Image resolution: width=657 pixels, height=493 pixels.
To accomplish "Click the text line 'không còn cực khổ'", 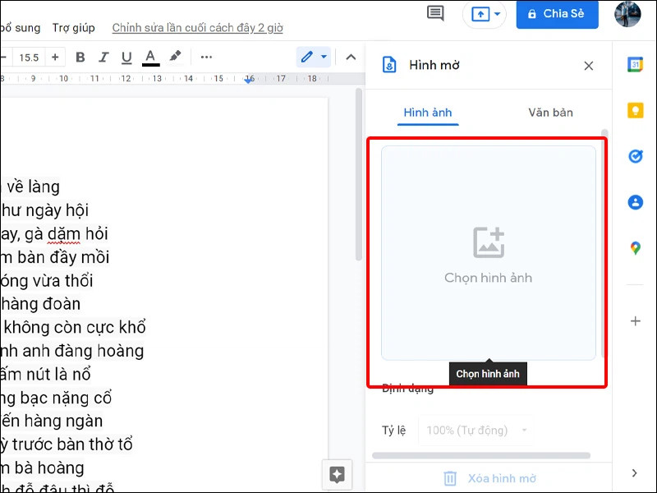I will click(75, 327).
